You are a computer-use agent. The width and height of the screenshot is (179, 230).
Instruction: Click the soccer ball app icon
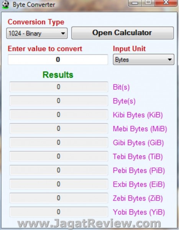[5, 4]
